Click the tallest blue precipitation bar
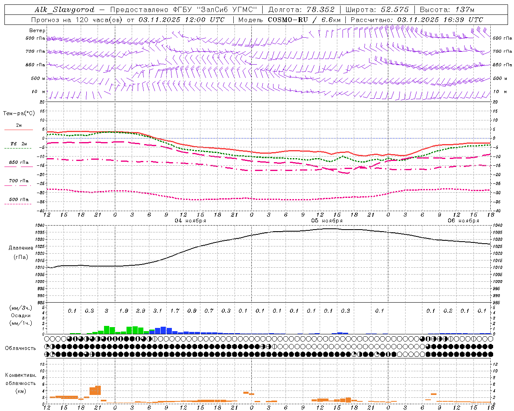The width and height of the screenshot is (514, 411). coord(163,330)
